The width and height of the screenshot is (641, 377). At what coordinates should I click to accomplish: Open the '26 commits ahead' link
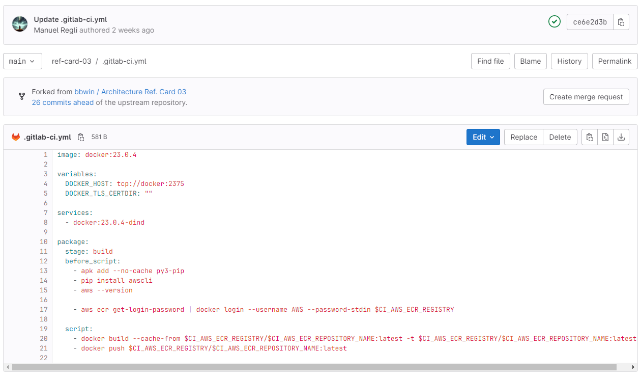63,102
